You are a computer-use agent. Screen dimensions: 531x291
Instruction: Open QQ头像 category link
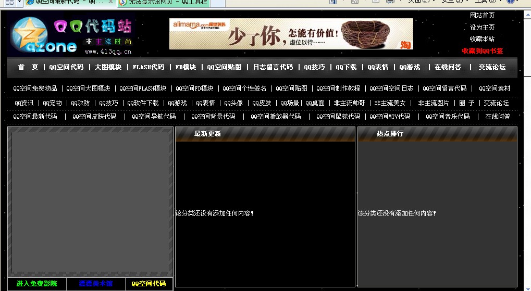coord(233,103)
